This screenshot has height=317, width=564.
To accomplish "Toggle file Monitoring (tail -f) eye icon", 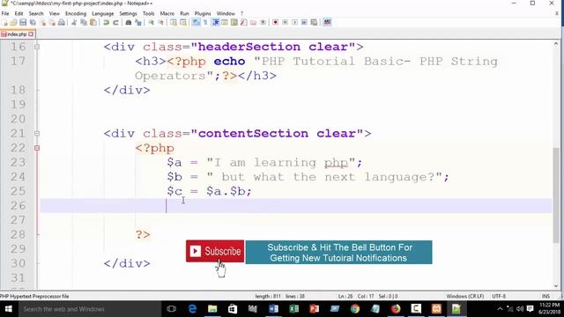I will click(x=263, y=22).
